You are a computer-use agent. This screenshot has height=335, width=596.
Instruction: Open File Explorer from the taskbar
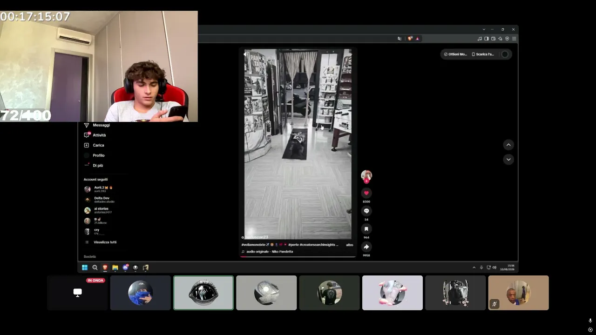(115, 268)
